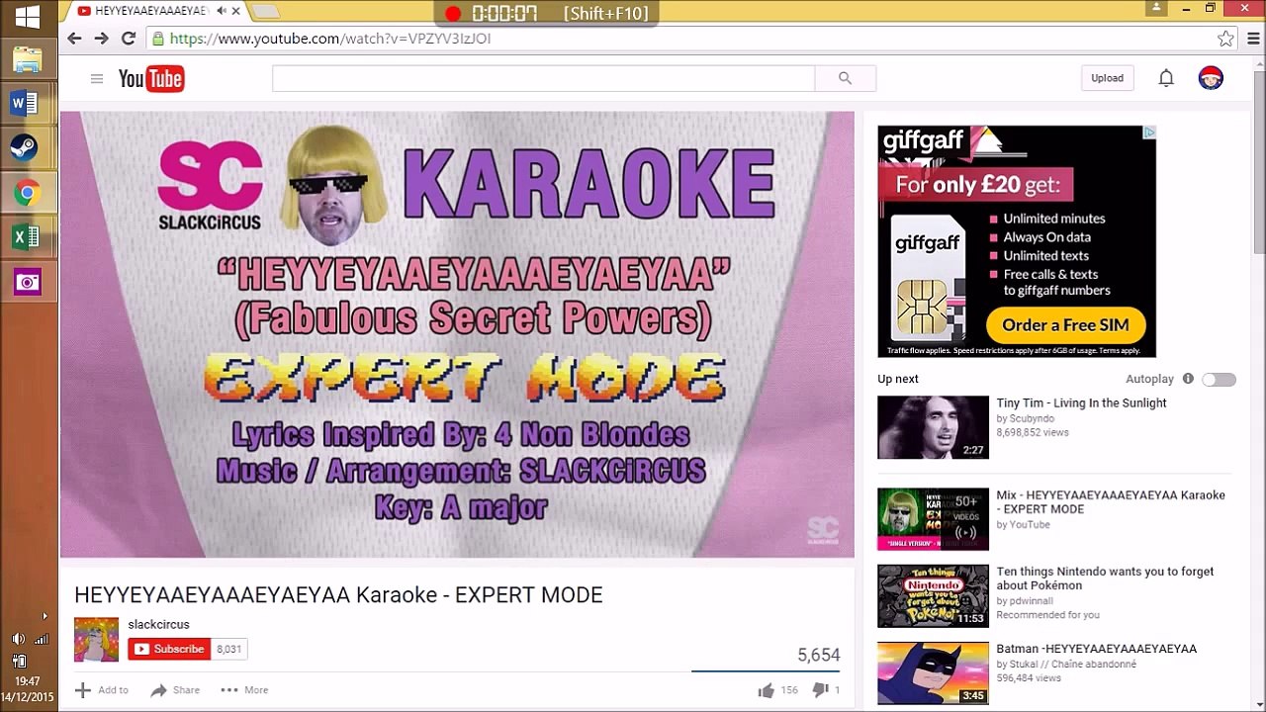The image size is (1266, 712).
Task: Click the Autoplay info icon
Action: pos(1188,379)
